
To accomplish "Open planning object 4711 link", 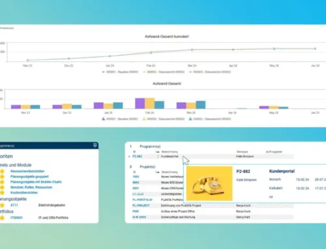I will [x=14, y=205].
